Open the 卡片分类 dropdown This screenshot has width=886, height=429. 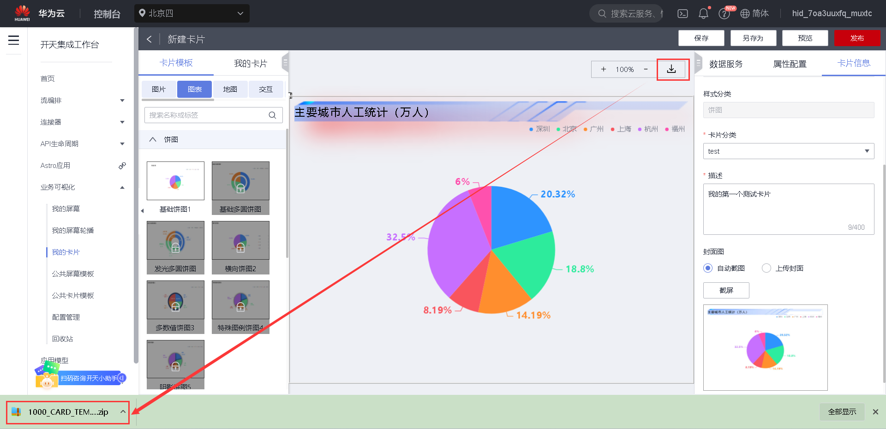point(789,151)
